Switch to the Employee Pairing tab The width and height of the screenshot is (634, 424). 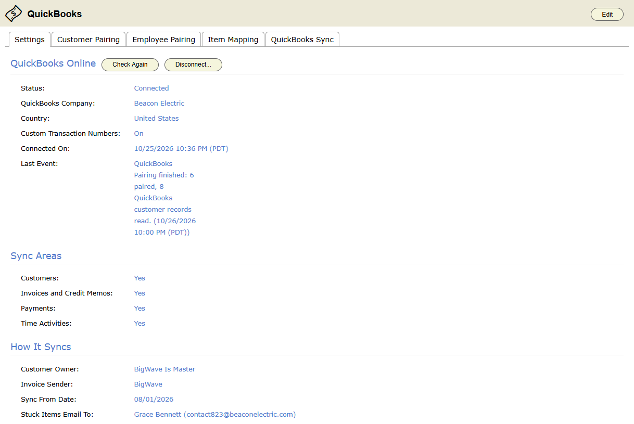point(163,40)
